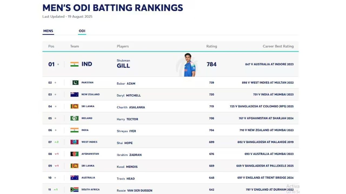Viewport: 346px width, 194px height.
Task: Click the indicator dot next to position 10
Action: [x=55, y=178]
